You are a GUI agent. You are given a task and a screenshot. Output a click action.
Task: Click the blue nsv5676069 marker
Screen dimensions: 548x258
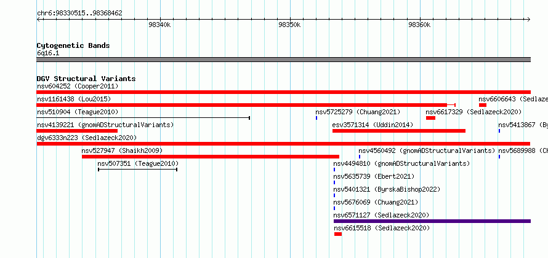tap(334, 208)
